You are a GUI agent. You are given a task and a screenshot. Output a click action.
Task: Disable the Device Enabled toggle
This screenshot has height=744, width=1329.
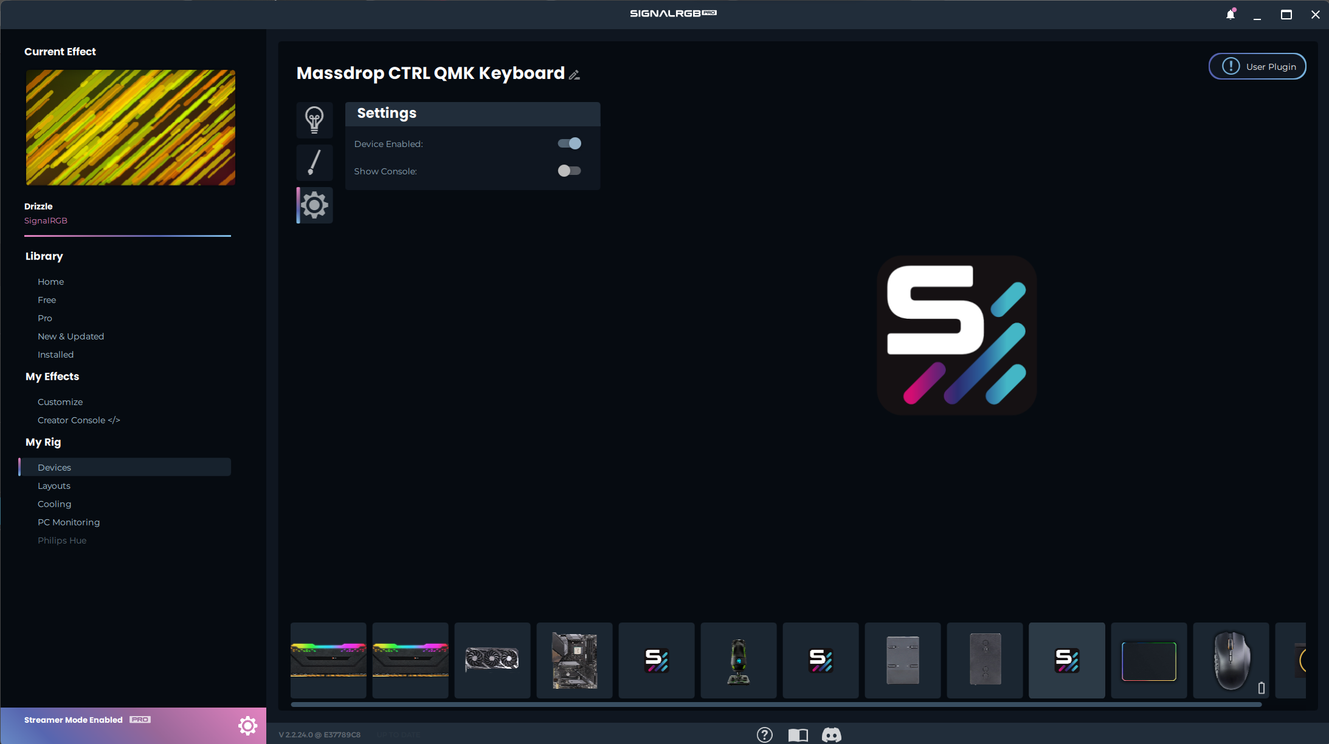[570, 144]
